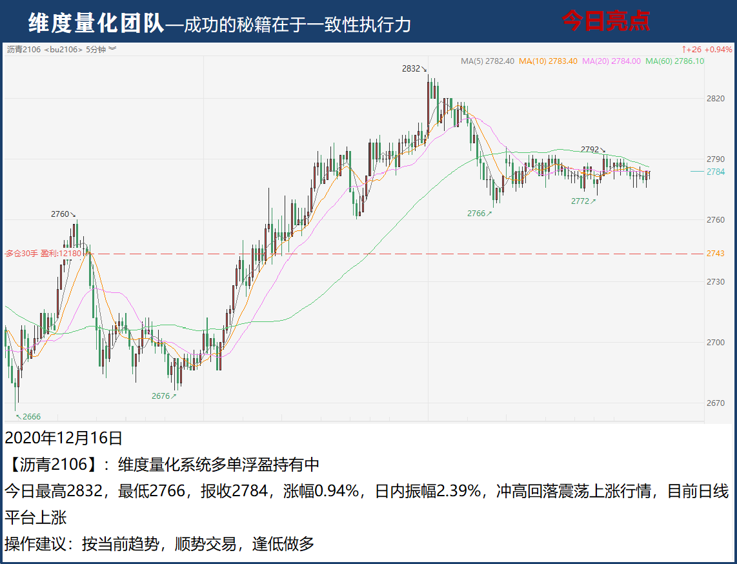Click the 2666 low marker arrow
737x564 pixels.
(x=18, y=416)
